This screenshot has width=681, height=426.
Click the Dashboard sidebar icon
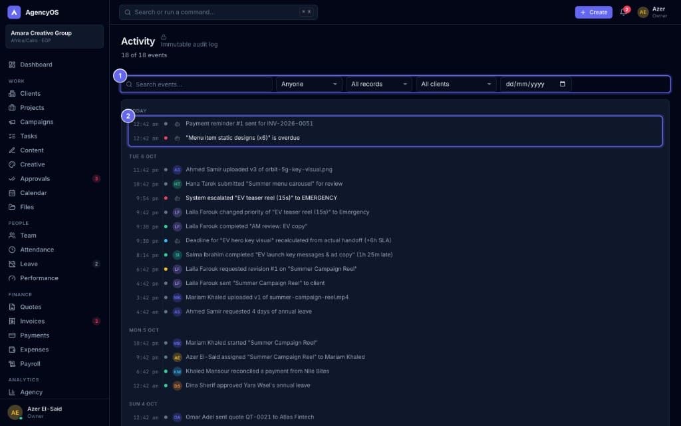tap(12, 65)
